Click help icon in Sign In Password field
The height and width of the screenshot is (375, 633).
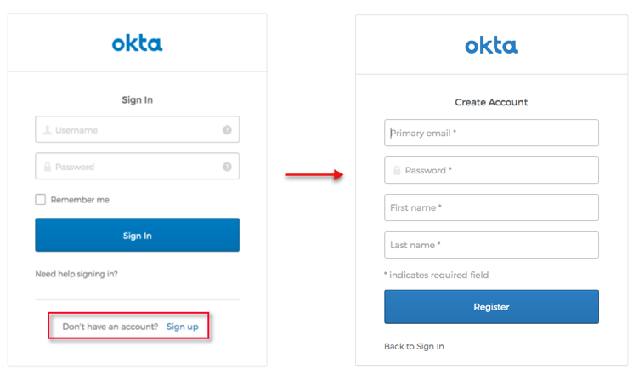pos(227,167)
